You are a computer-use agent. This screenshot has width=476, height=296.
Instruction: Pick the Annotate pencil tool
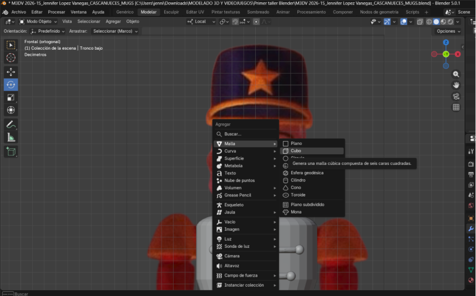[x=11, y=124]
